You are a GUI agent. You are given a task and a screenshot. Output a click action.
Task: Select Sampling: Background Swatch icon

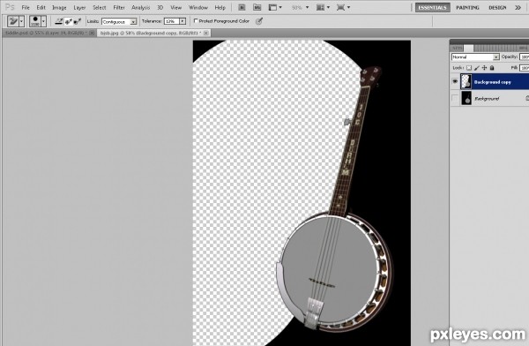pyautogui.click(x=78, y=21)
